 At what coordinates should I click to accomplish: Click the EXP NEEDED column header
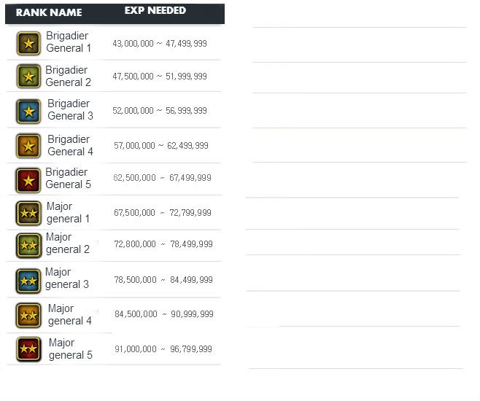point(155,11)
